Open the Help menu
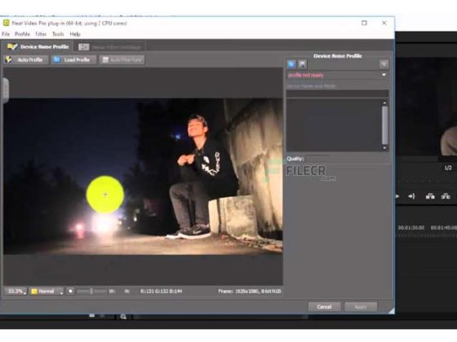Image resolution: width=457 pixels, height=342 pixels. [x=75, y=34]
